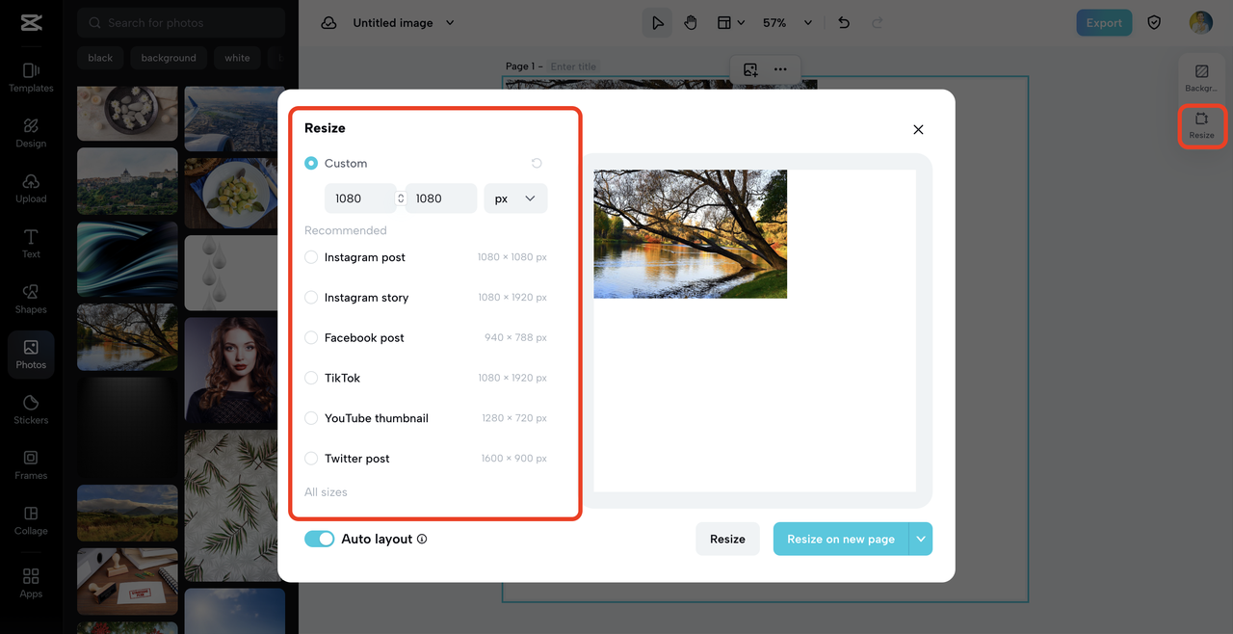1233x634 pixels.
Task: Click the Export button
Action: coord(1104,23)
